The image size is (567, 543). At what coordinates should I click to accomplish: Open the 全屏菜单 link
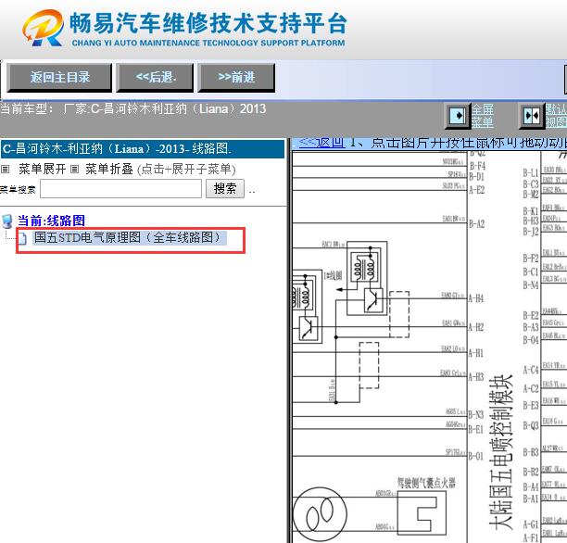point(483,116)
